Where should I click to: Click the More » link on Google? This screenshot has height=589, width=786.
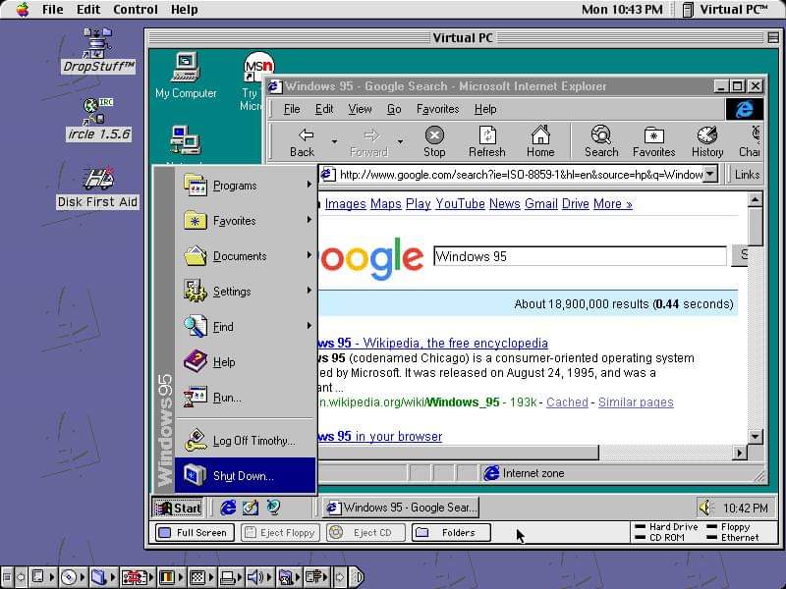pyautogui.click(x=612, y=204)
